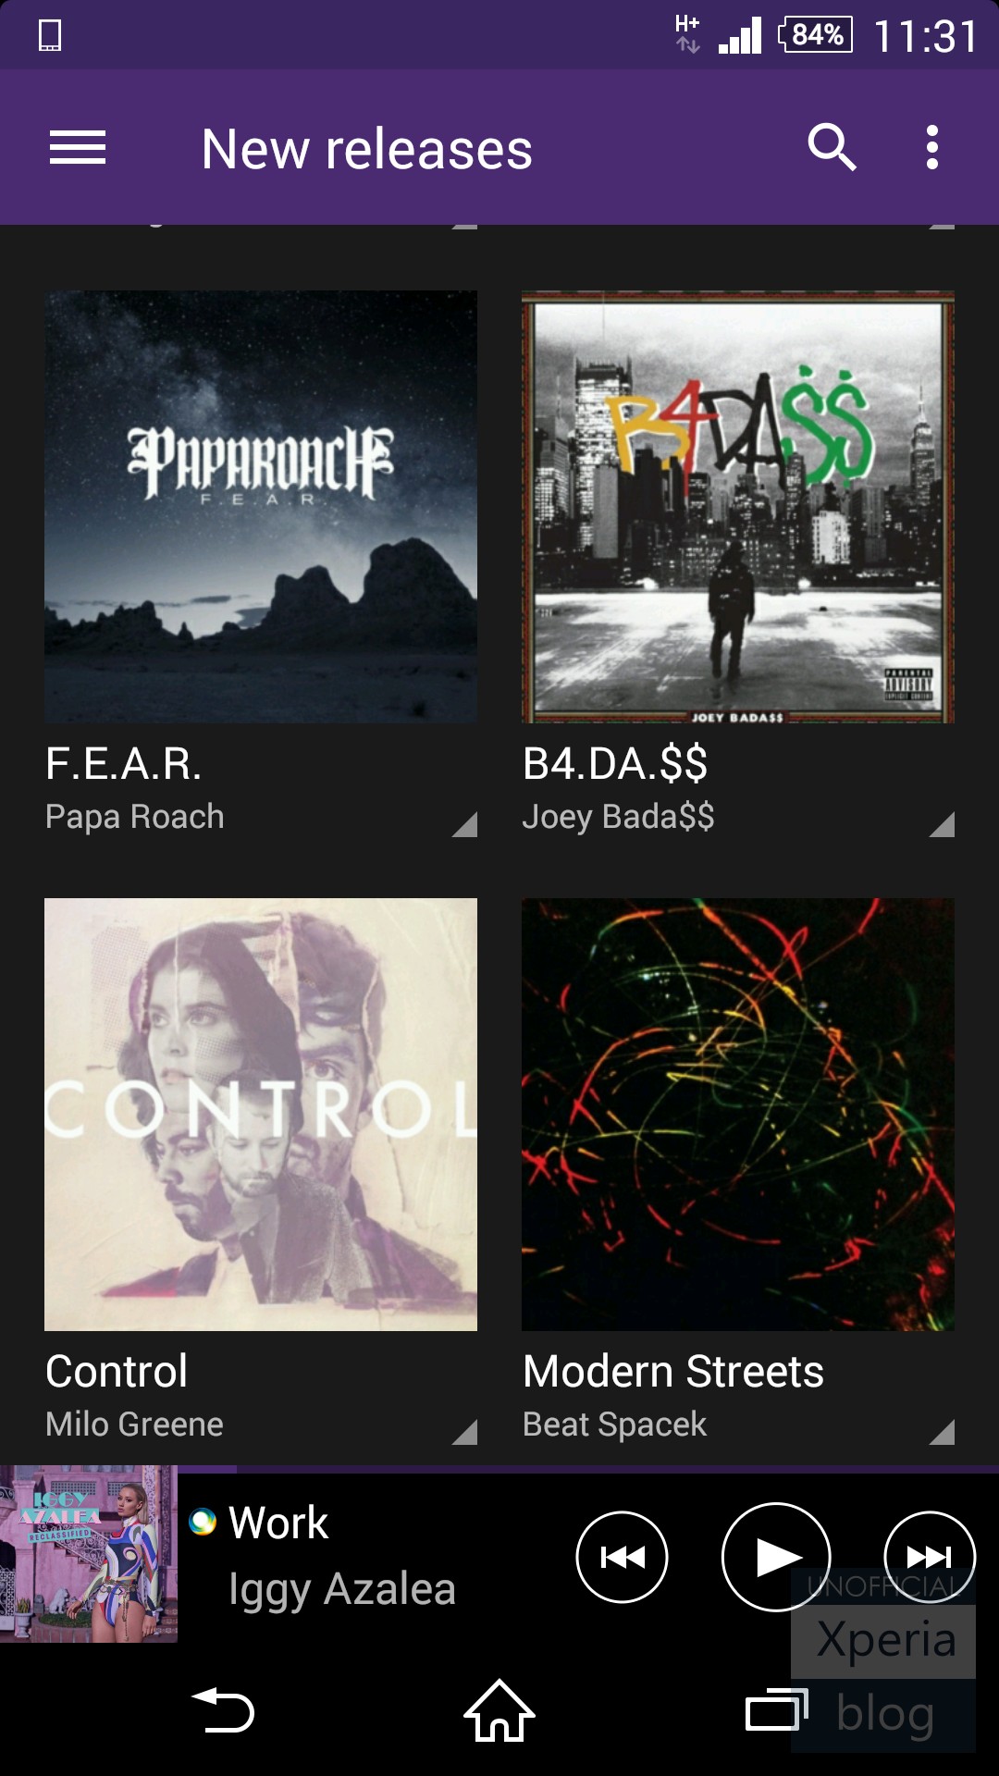The width and height of the screenshot is (999, 1776).
Task: Tap the Android home button
Action: [x=499, y=1709]
